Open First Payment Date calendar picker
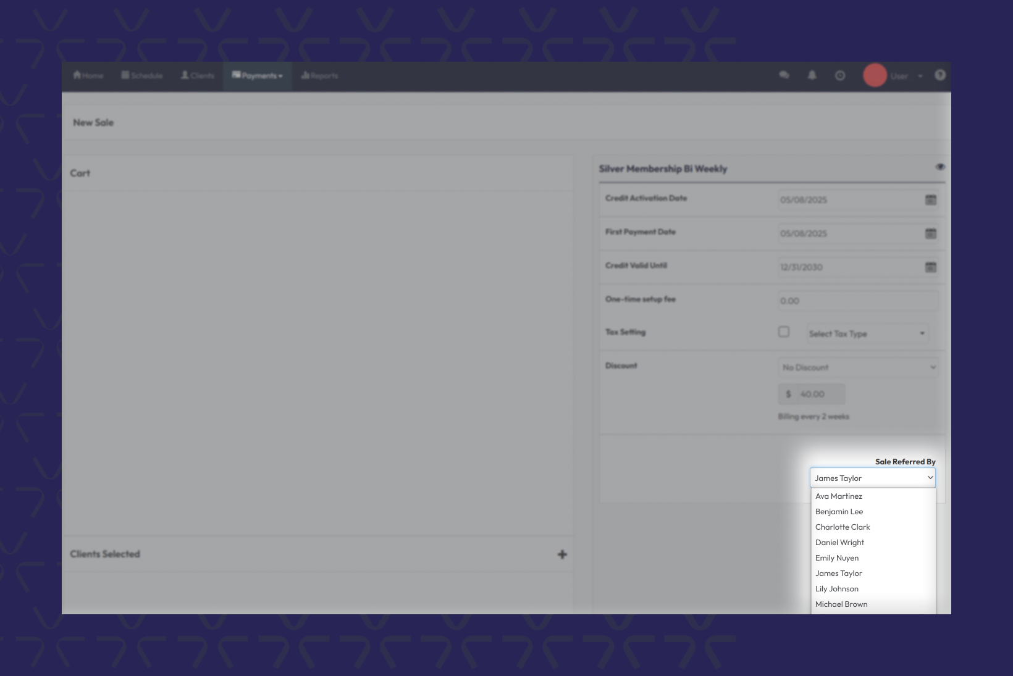 pyautogui.click(x=930, y=233)
